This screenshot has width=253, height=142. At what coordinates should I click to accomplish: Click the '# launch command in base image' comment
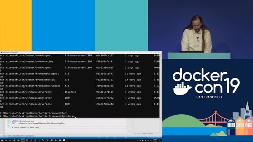[25, 127]
